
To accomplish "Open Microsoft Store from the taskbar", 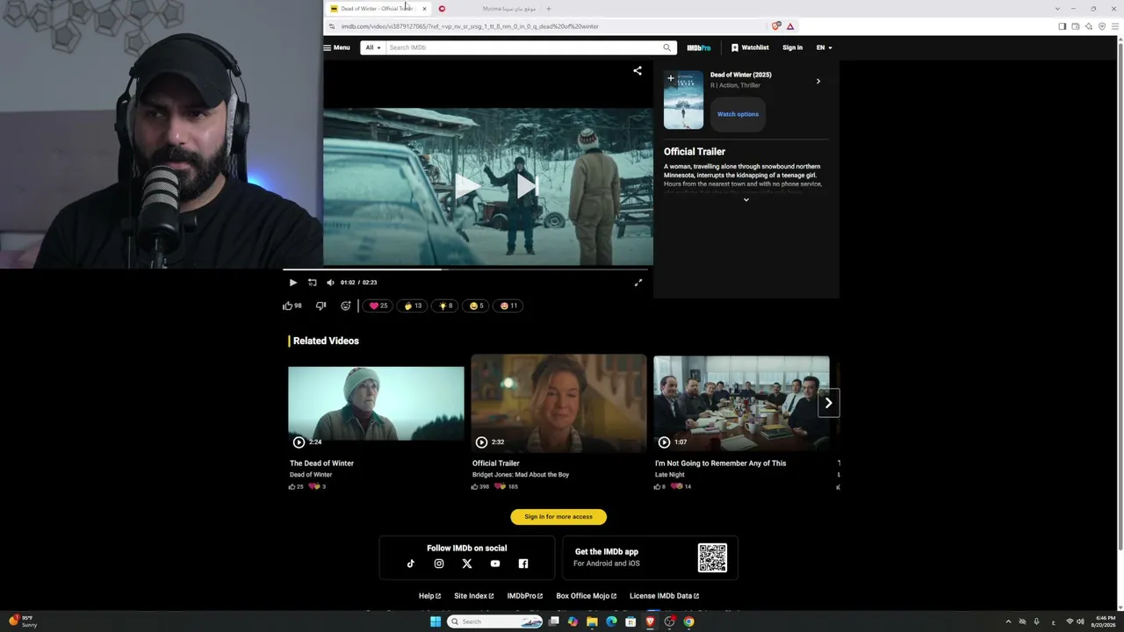I will point(630,621).
